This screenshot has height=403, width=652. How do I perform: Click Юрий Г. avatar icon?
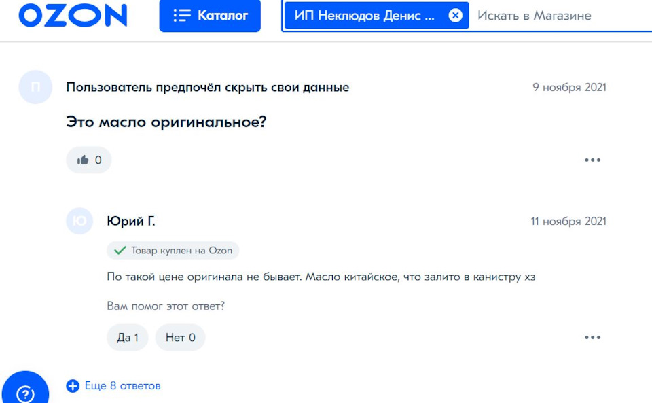79,222
